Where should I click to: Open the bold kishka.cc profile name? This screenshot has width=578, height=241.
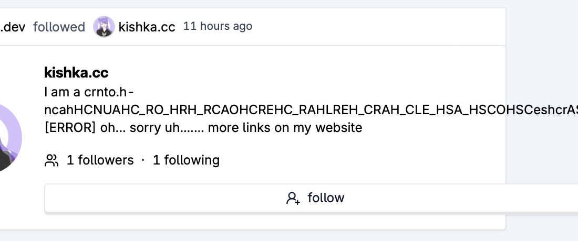point(76,72)
